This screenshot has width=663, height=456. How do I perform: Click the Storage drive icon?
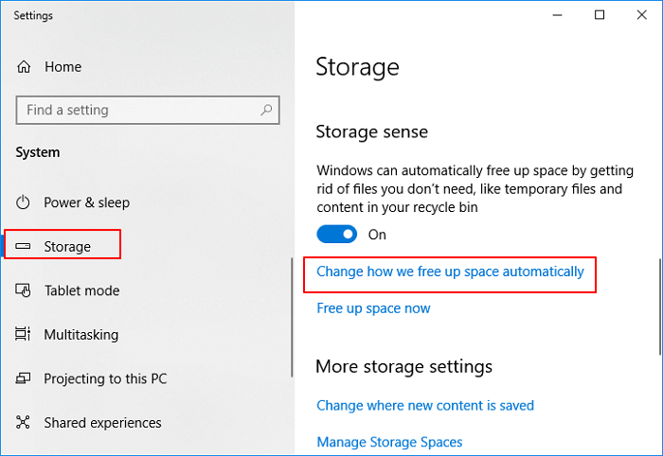[x=24, y=247]
